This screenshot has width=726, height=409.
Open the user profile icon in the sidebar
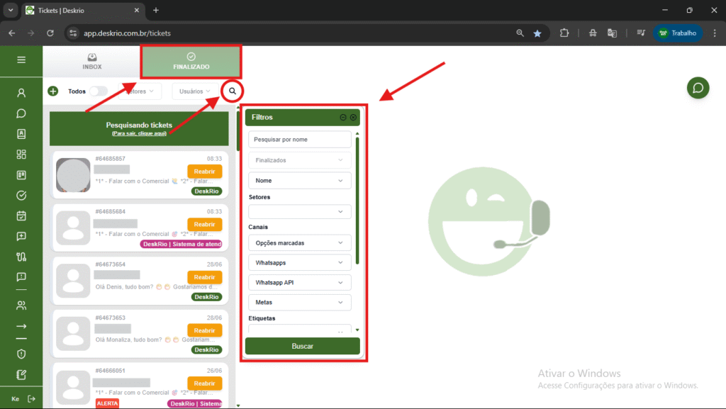21,93
